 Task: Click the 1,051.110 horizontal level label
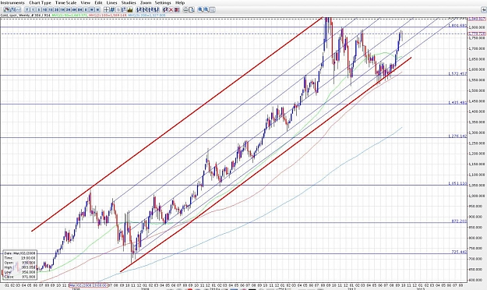457,183
